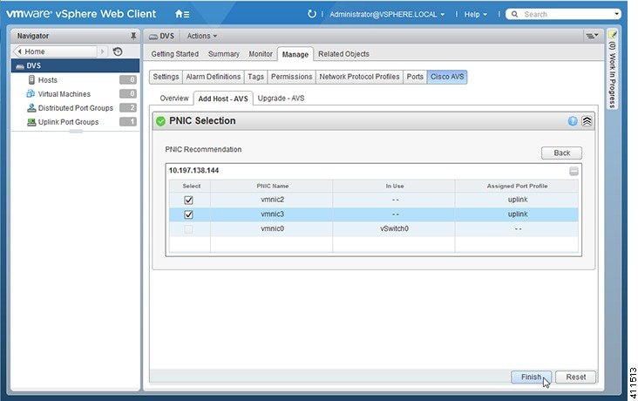Click the disabled vmnic0 checkbox
This screenshot has height=401, width=638.
click(188, 229)
